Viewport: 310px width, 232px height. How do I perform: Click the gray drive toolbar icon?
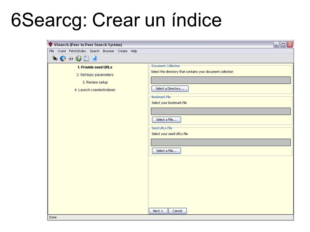coord(86,58)
